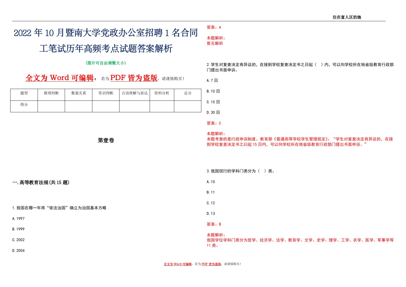Click the '暂无解析' text
406x287 pixels.
[215, 43]
